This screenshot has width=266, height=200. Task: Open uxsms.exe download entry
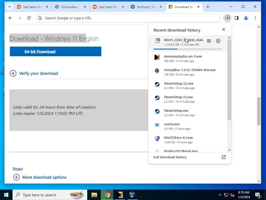(188, 126)
